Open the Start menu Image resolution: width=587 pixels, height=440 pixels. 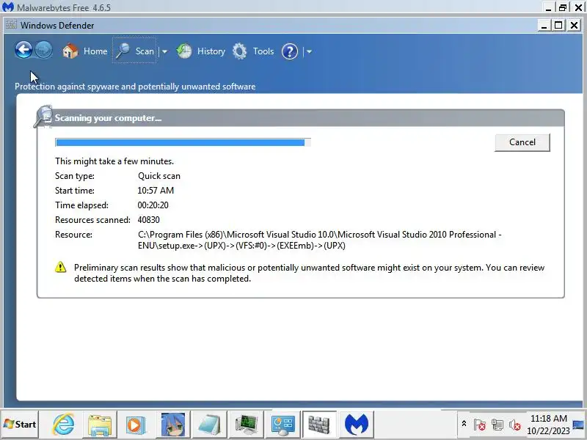click(20, 425)
